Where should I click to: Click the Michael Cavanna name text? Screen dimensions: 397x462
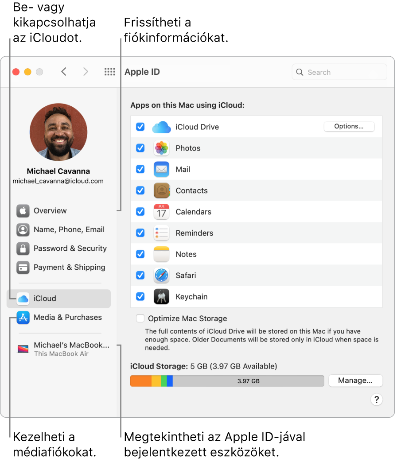58,171
